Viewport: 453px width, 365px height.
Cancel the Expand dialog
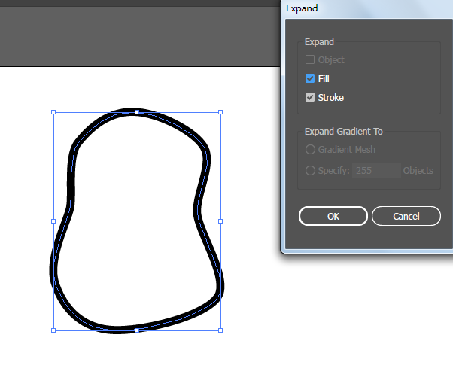pyautogui.click(x=406, y=216)
